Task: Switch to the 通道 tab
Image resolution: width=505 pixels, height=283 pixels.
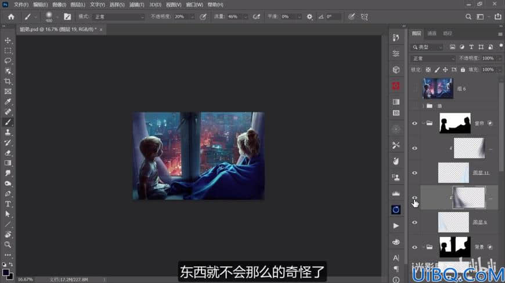Action: pyautogui.click(x=432, y=34)
